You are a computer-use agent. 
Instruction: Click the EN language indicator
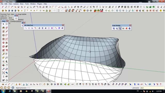coord(138,91)
